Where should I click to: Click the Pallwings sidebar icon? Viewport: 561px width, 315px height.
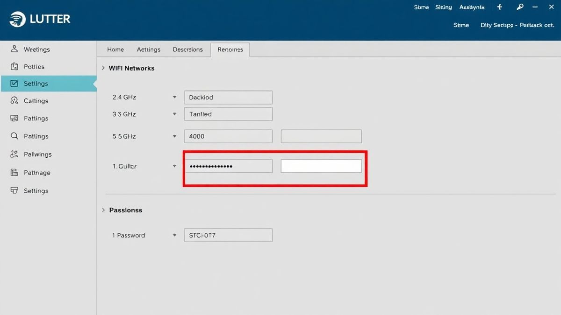(14, 154)
